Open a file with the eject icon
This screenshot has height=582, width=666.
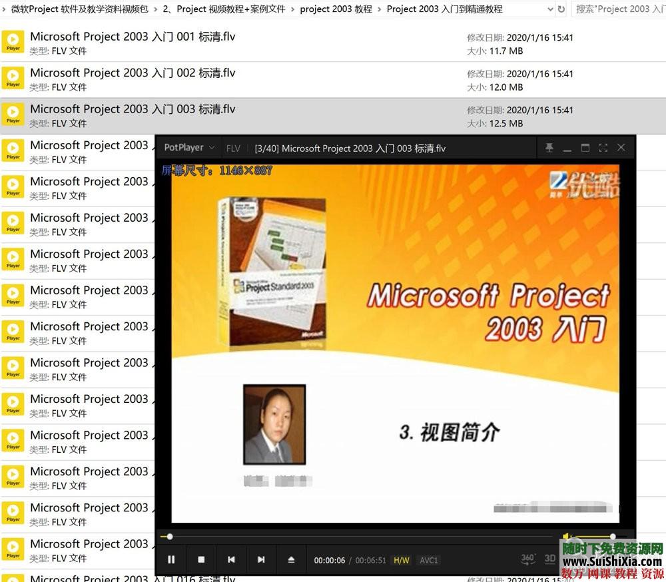pos(291,560)
